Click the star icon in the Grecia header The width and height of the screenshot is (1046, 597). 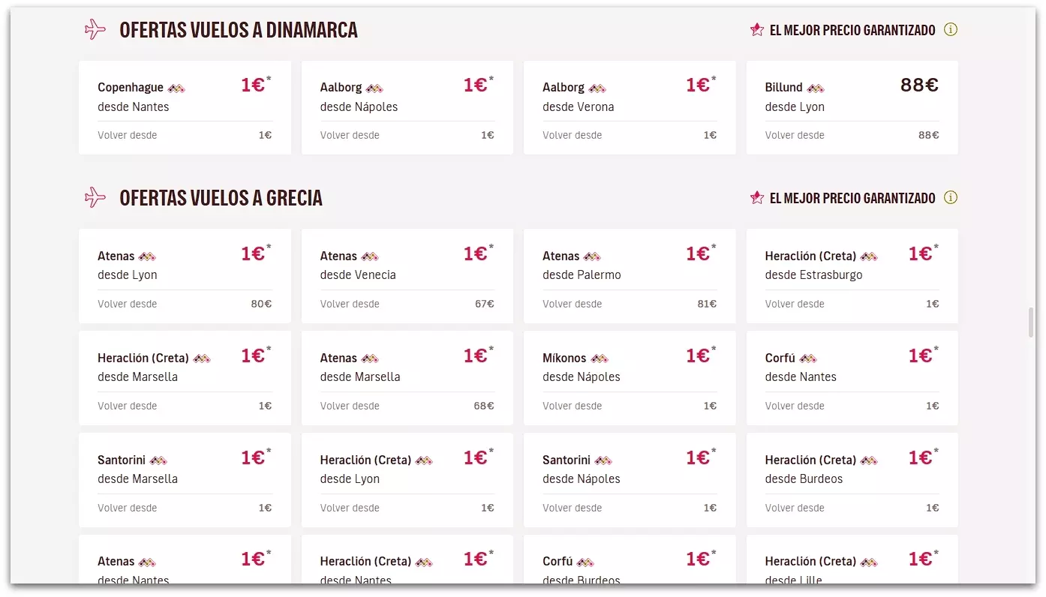(x=757, y=198)
